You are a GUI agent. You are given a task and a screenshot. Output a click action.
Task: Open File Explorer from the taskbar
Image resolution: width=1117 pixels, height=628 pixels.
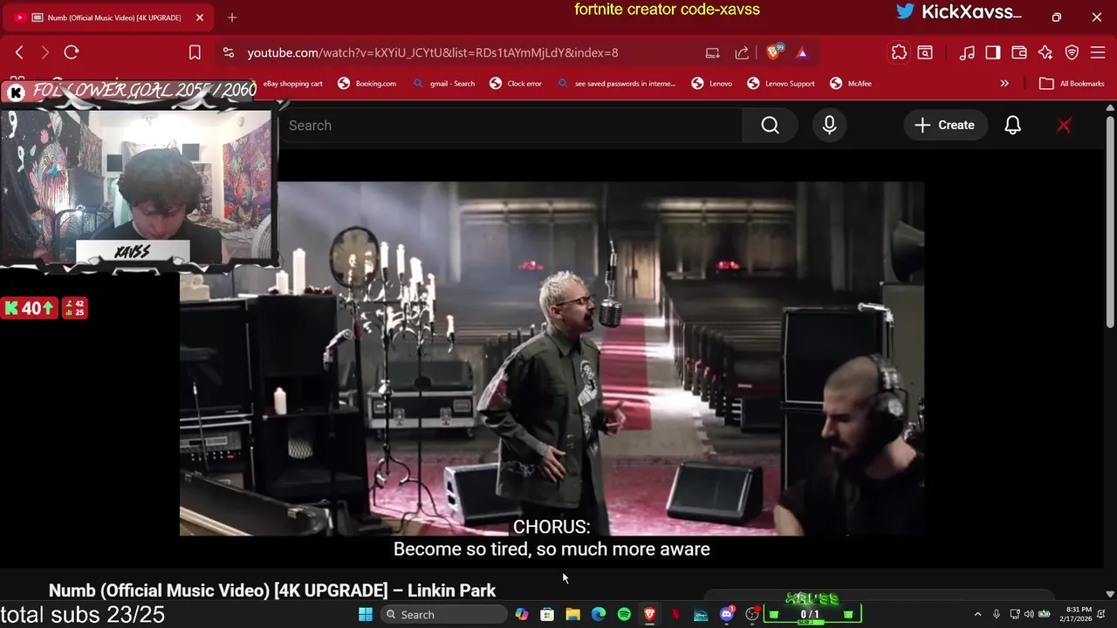click(x=572, y=615)
